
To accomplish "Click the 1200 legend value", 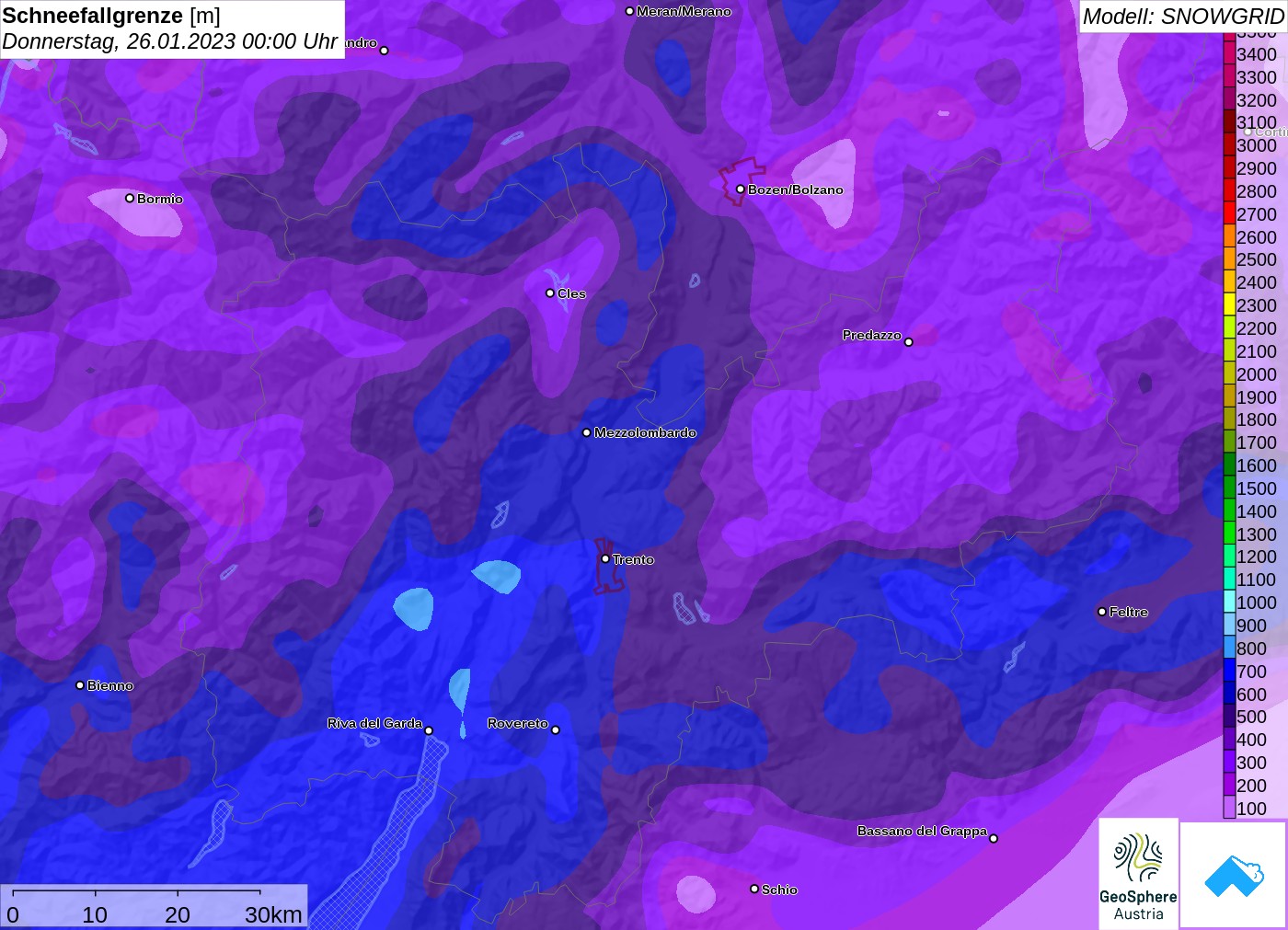I will [x=1257, y=557].
